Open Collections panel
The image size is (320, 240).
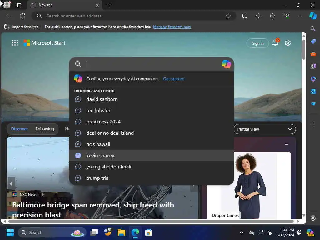click(272, 16)
